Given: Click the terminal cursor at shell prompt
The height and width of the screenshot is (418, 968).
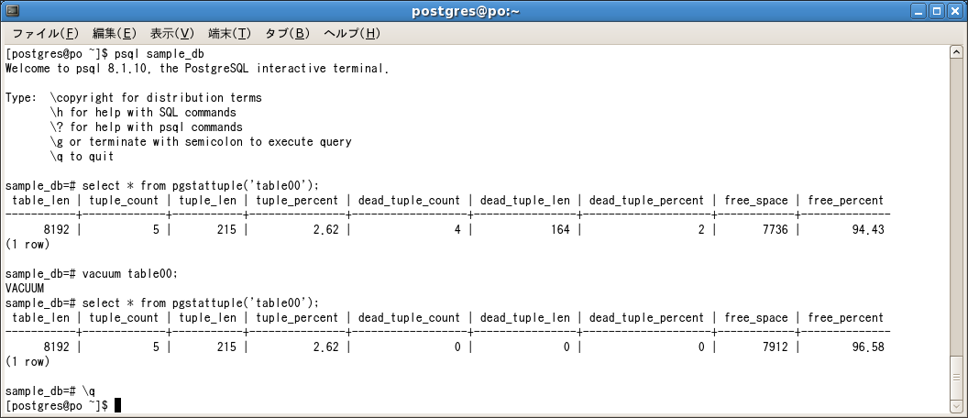Looking at the screenshot, I should (117, 406).
